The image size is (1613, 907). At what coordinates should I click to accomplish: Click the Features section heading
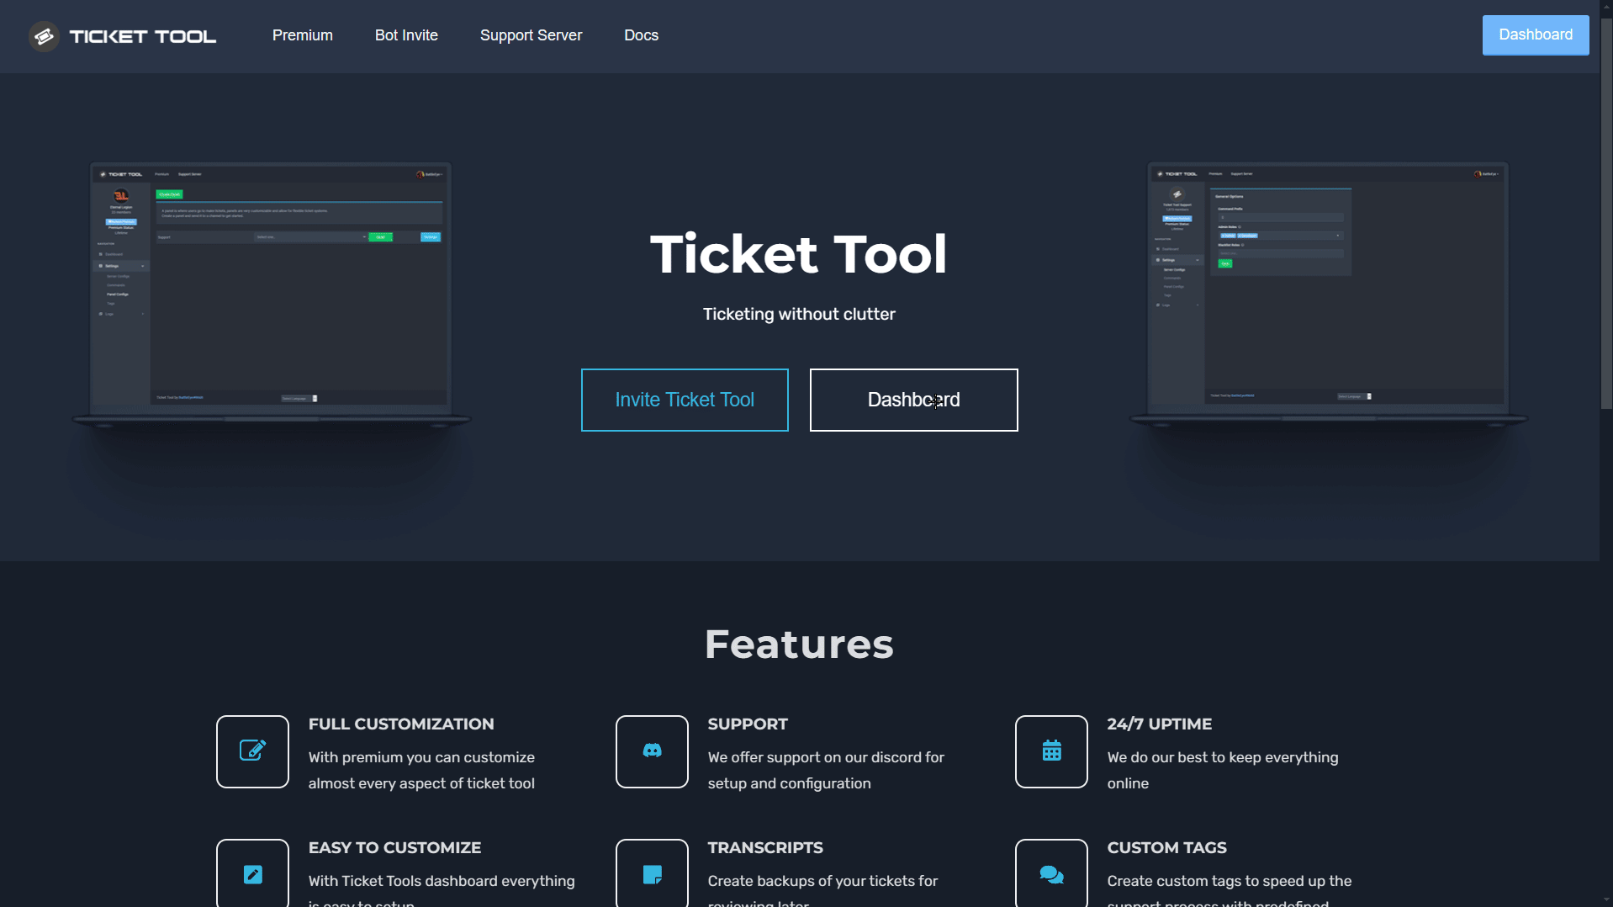[799, 644]
